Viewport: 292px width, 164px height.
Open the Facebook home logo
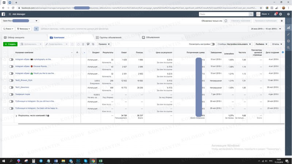[x=3, y=14]
